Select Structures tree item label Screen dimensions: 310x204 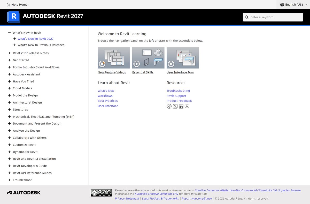[x=20, y=109]
